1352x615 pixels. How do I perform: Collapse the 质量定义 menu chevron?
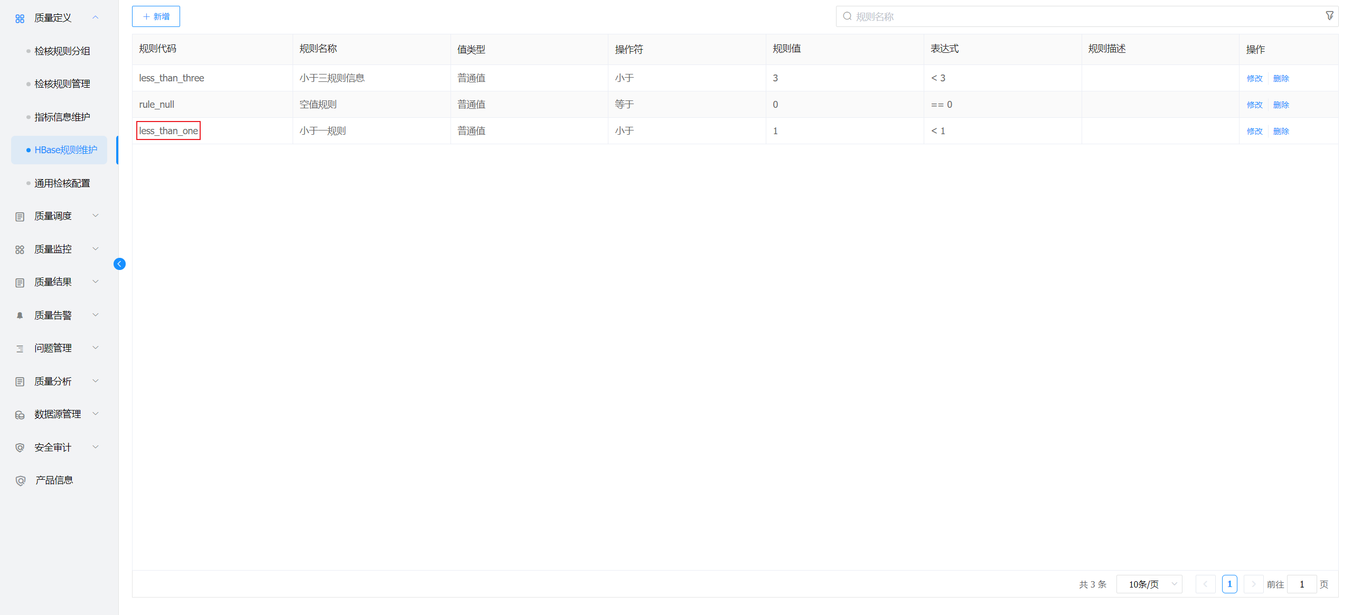click(96, 17)
